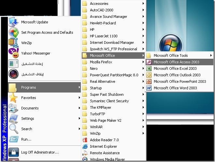Open The KMPlayer group

click(113, 107)
